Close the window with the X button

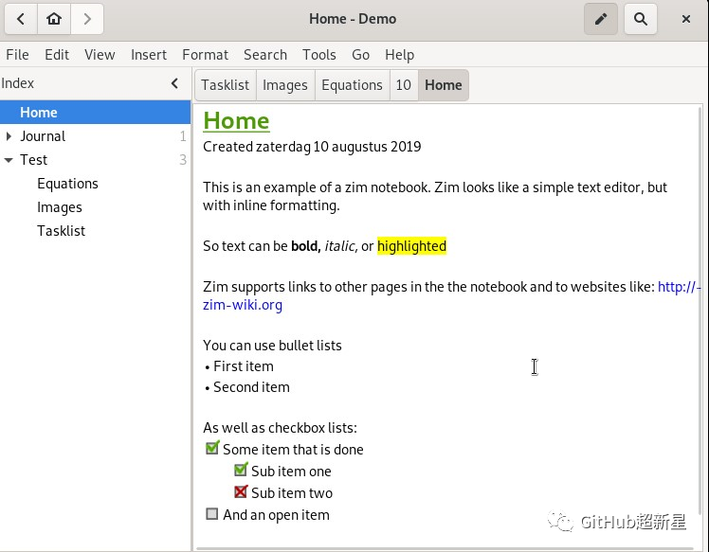(686, 19)
